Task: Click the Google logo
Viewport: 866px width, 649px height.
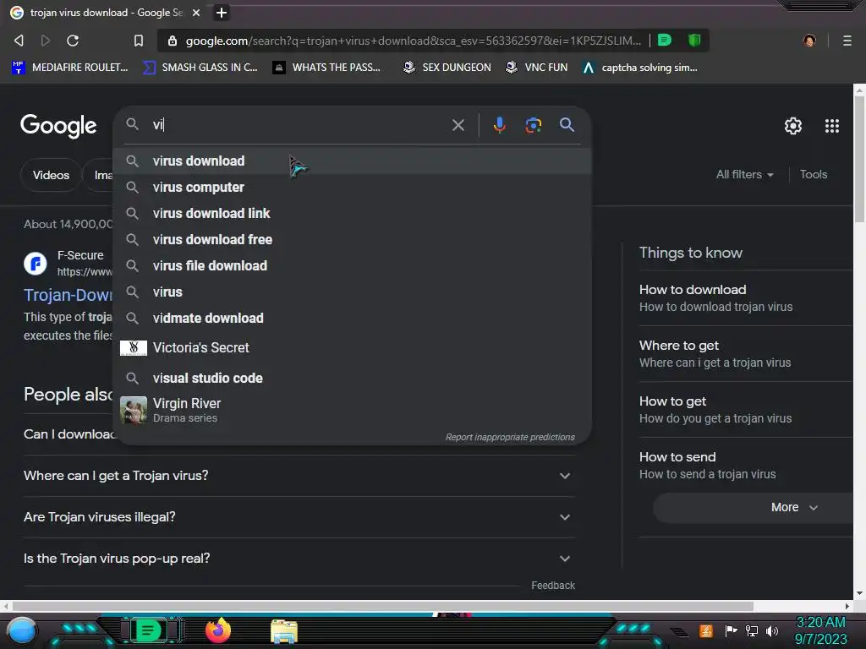Action: tap(58, 126)
